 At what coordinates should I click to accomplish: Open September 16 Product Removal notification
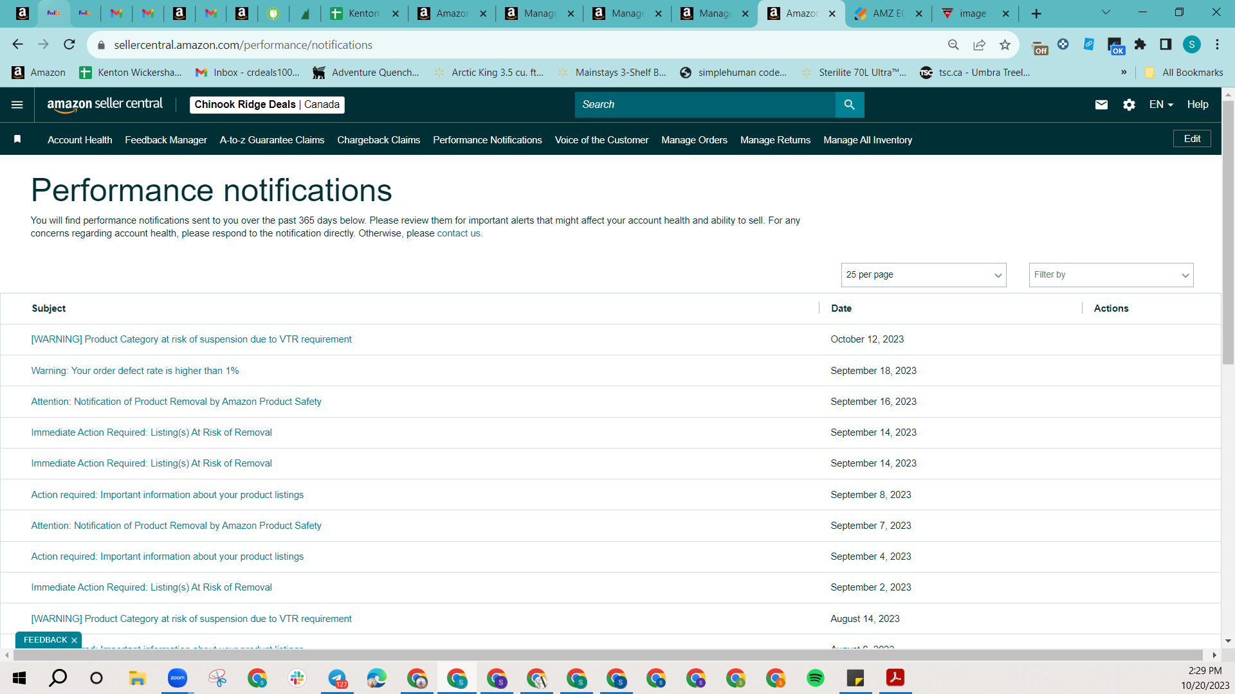point(176,402)
